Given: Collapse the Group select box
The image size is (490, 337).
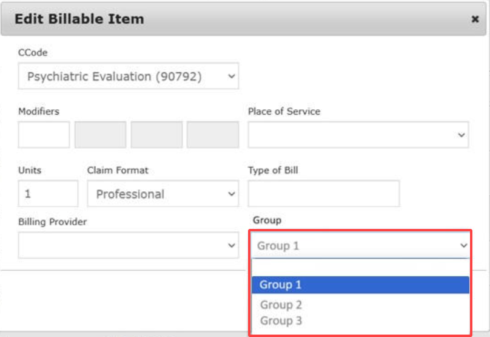Looking at the screenshot, I should 361,246.
